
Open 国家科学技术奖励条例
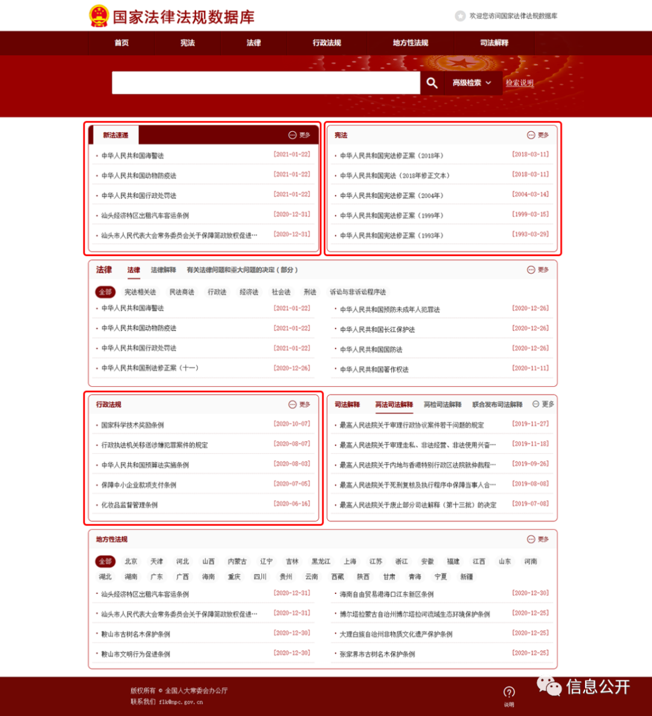point(132,425)
